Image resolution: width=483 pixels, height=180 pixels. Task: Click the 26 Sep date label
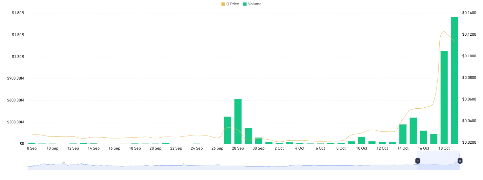coord(217,148)
